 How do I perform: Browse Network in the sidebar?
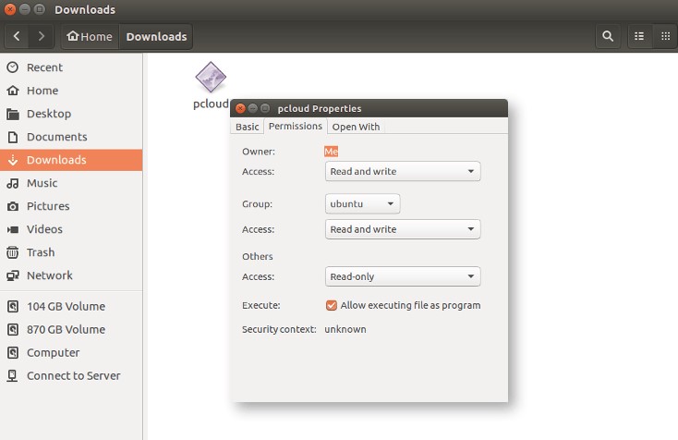coord(71,275)
